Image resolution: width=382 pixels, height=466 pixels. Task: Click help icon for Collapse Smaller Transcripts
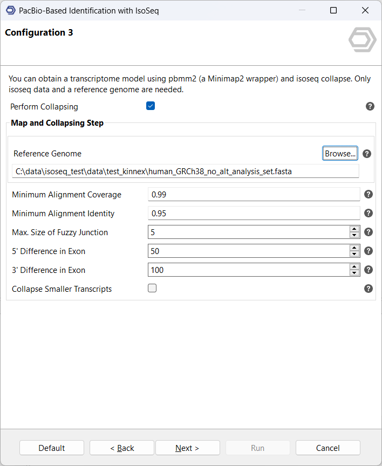pos(369,289)
